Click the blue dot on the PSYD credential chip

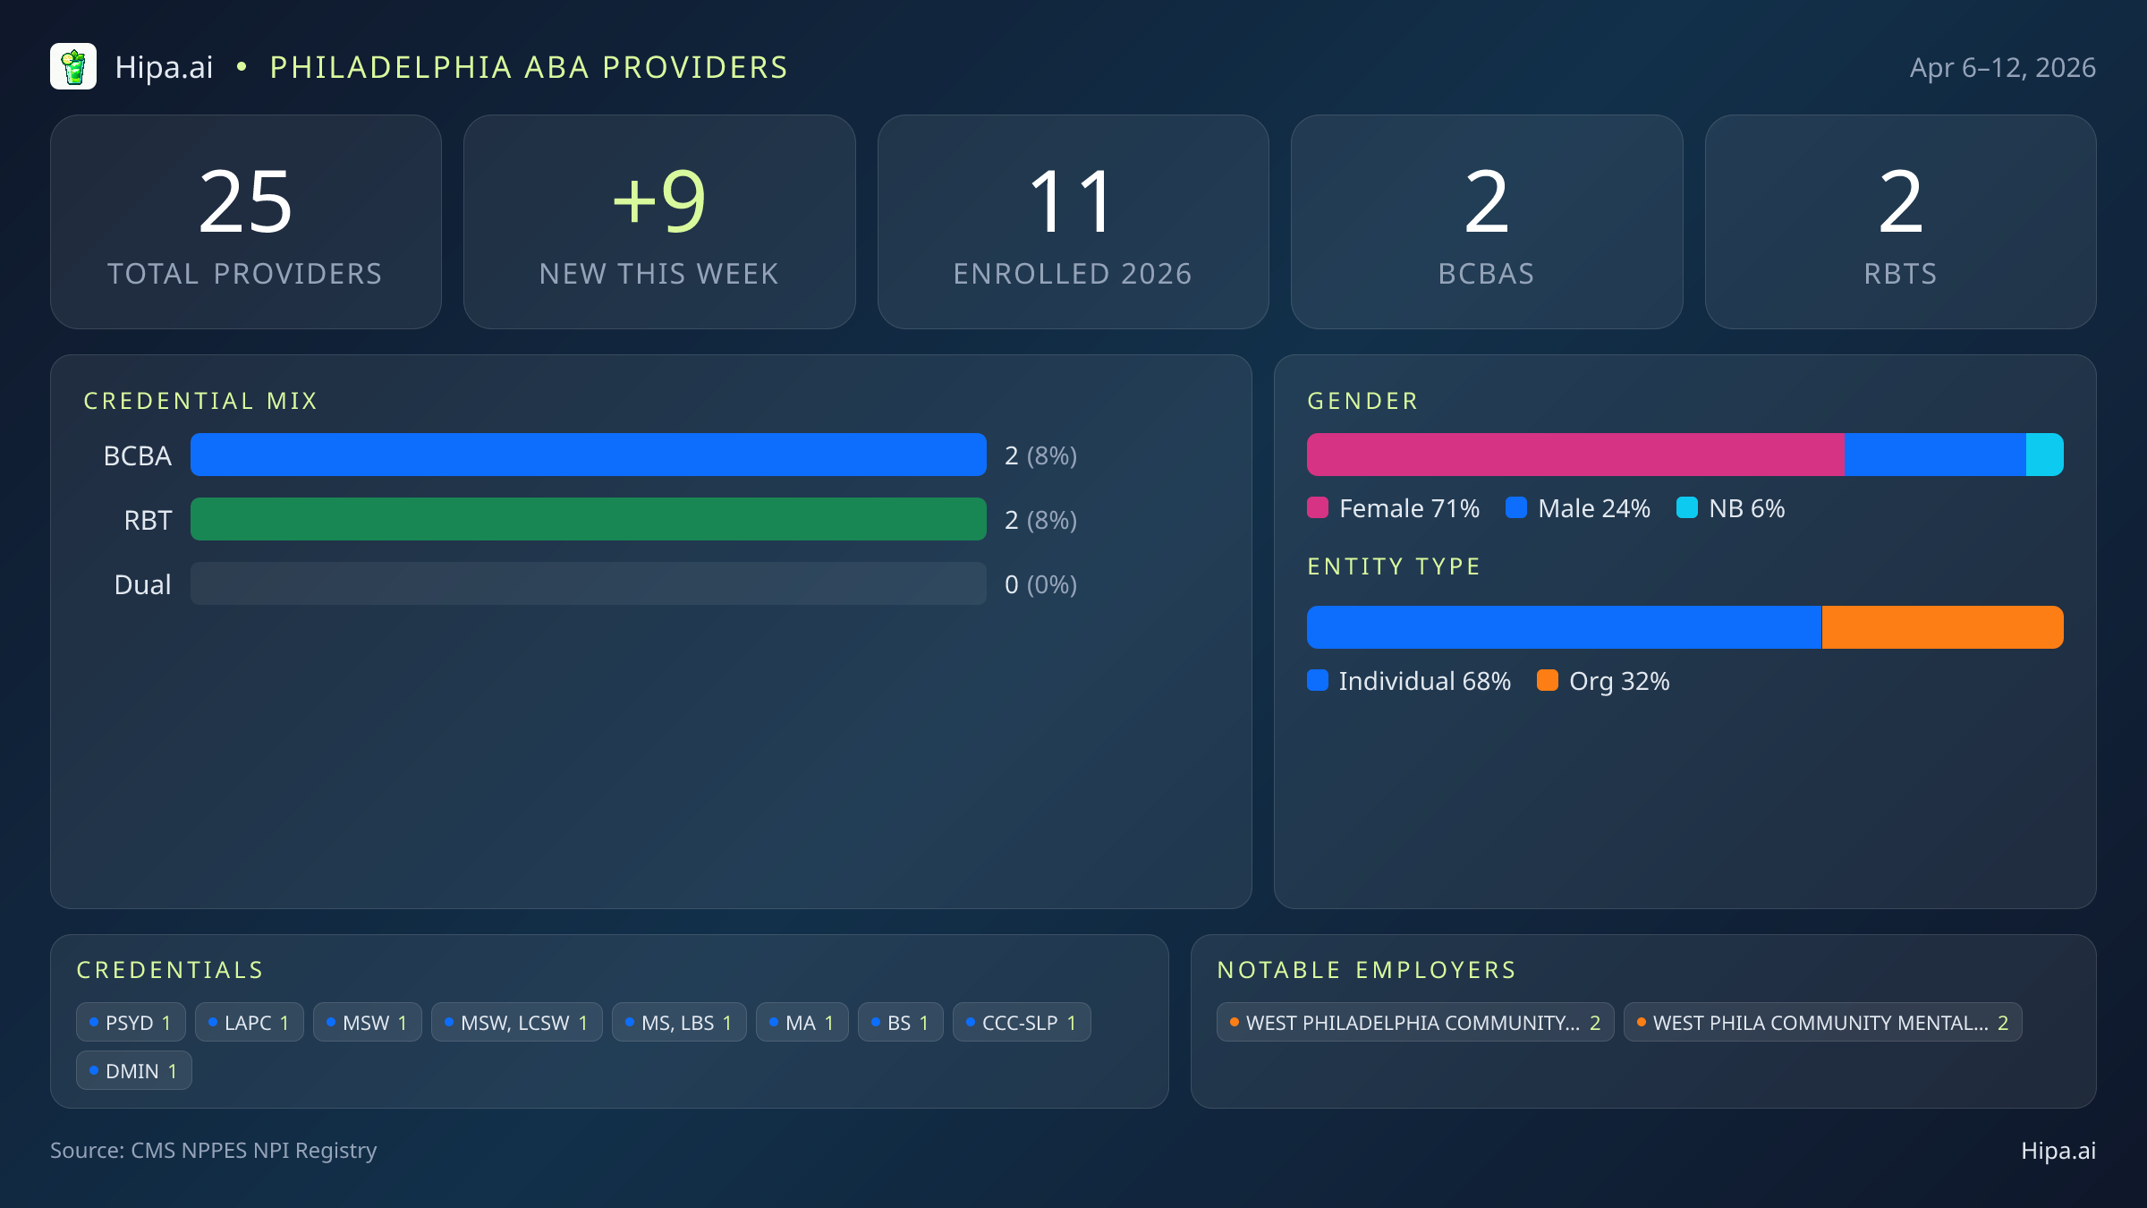93,1021
